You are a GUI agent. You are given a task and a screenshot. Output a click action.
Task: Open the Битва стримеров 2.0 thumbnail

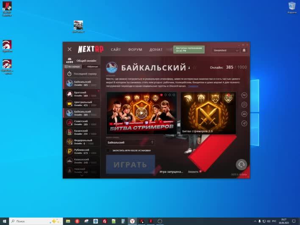[208, 113]
